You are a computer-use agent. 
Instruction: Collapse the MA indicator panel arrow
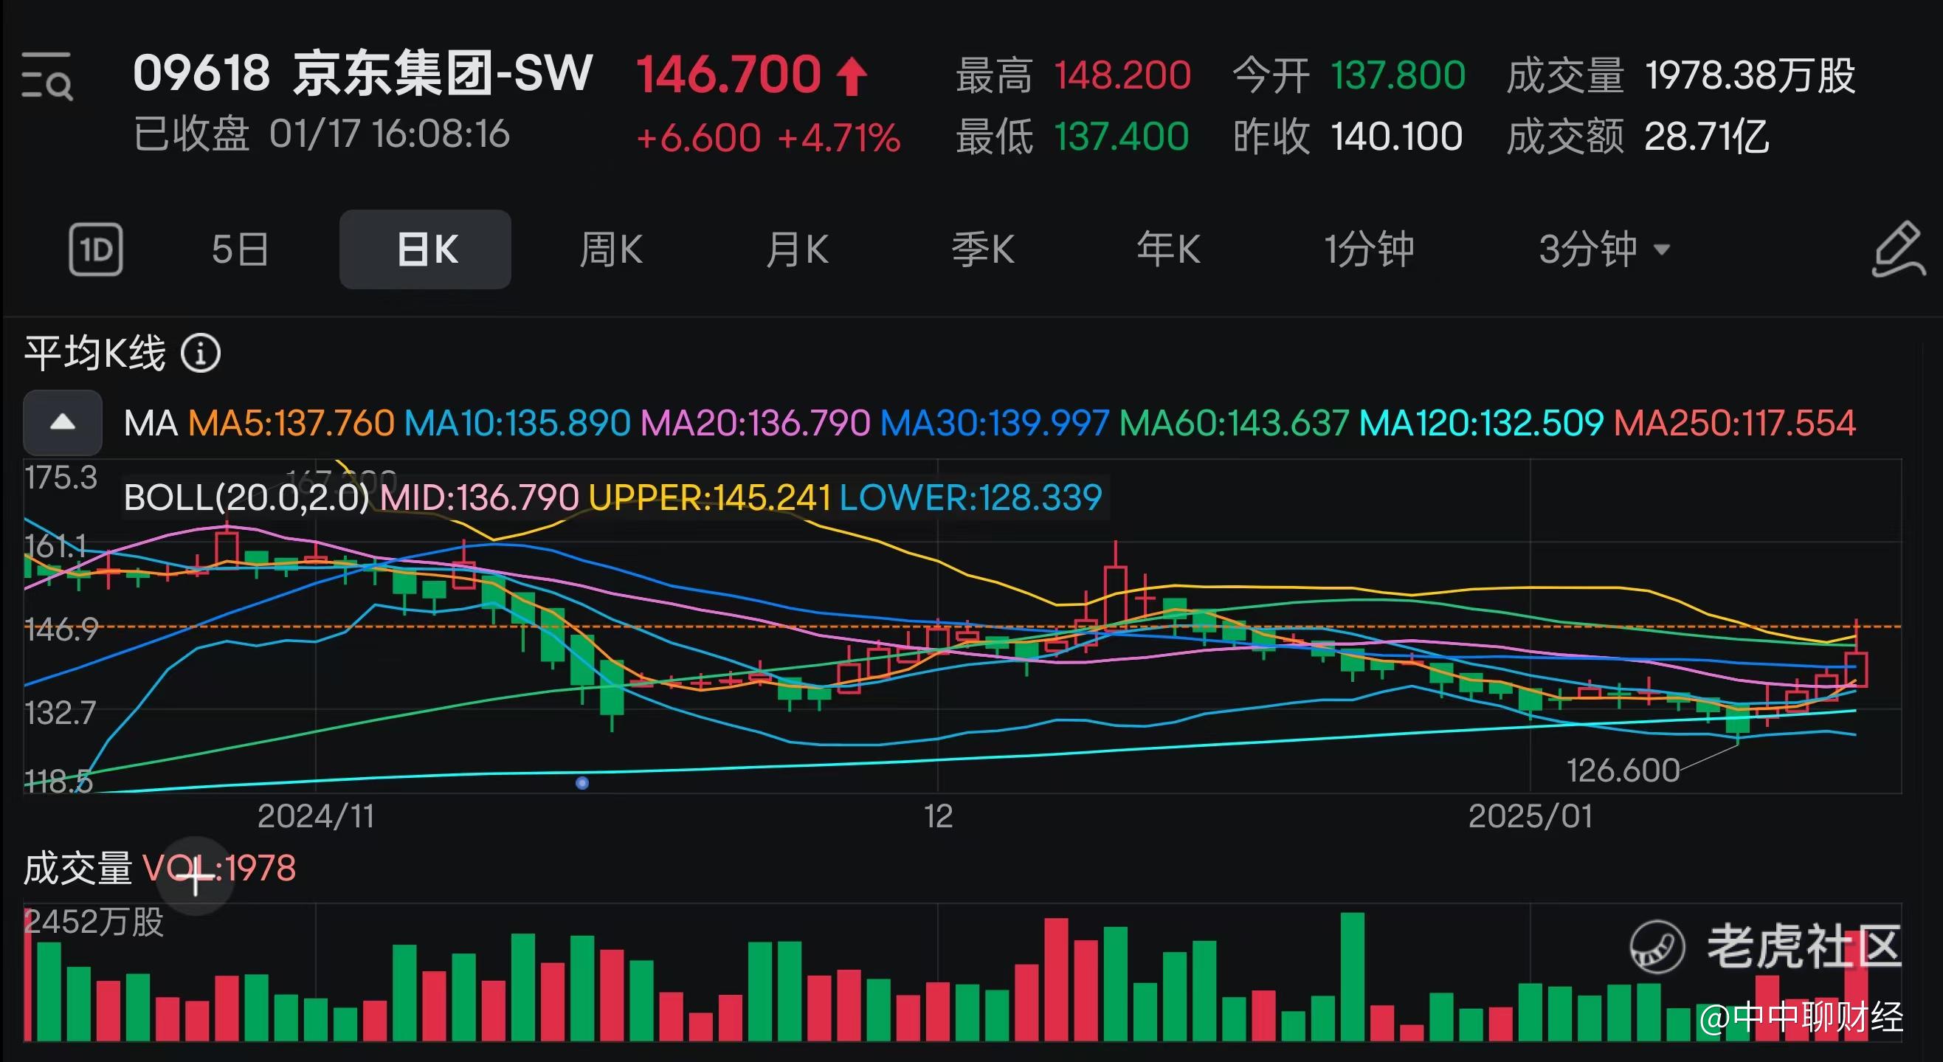coord(63,422)
